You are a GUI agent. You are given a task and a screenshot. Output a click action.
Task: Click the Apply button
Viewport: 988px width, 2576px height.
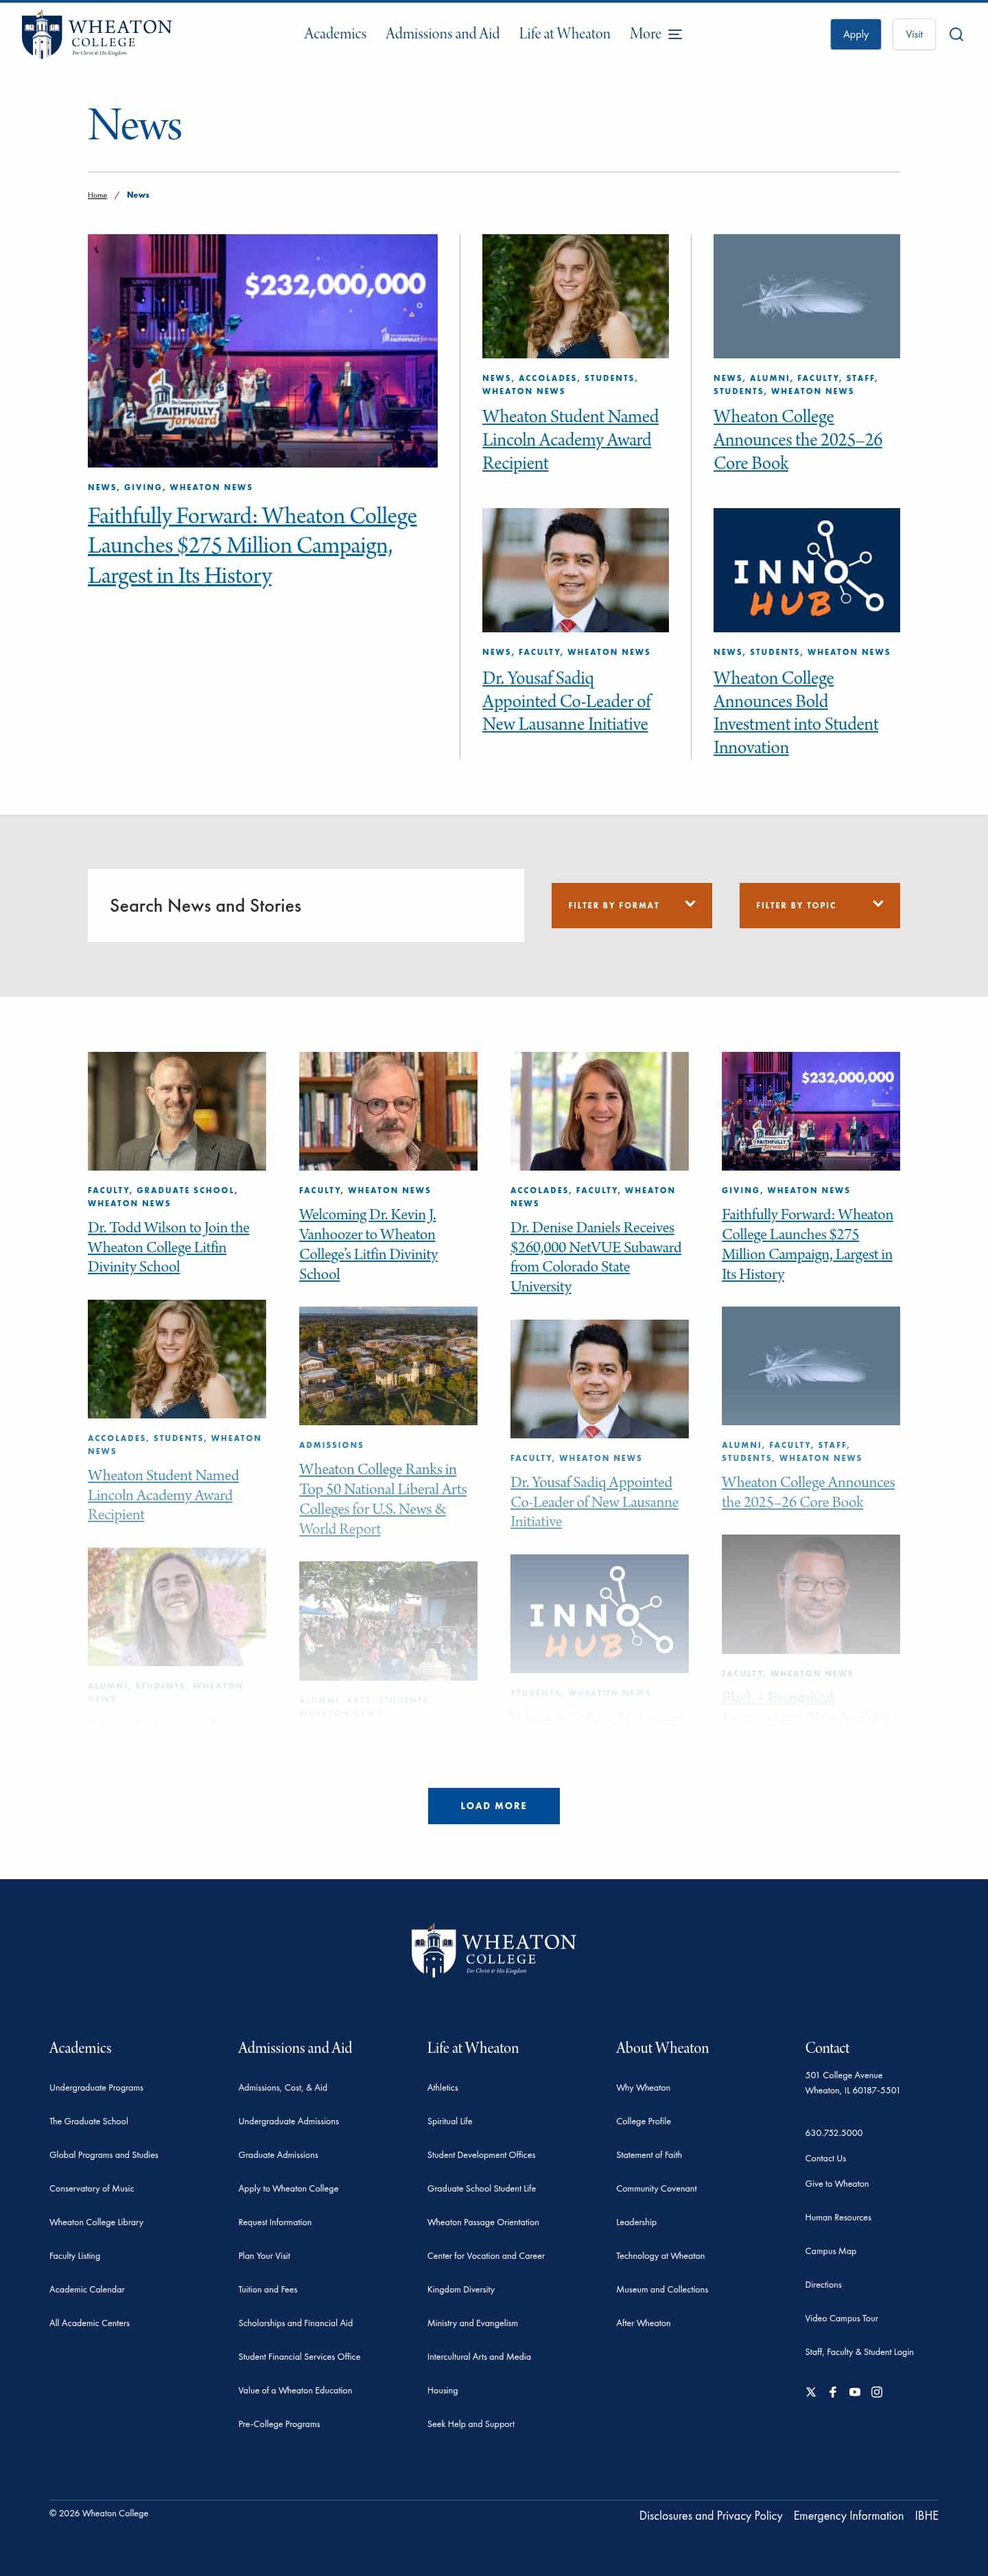pos(855,34)
